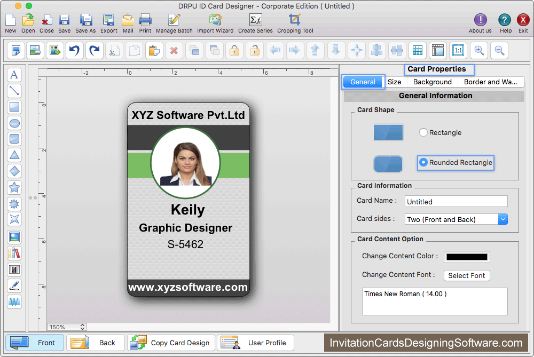This screenshot has width=534, height=357.
Task: Redo the last action
Action: (x=95, y=51)
